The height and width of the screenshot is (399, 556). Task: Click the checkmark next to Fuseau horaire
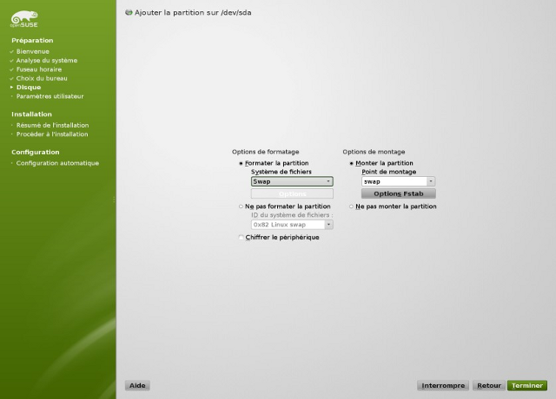(11, 69)
